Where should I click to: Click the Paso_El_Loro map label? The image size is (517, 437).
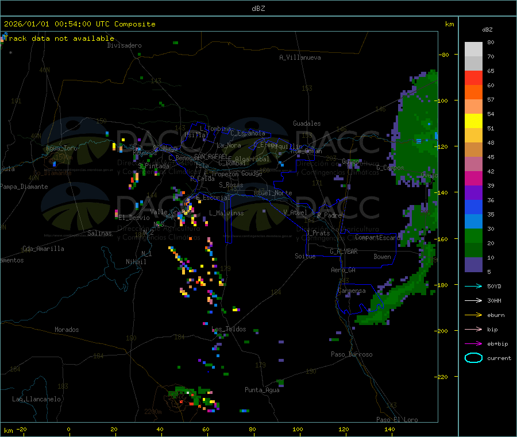[397, 420]
